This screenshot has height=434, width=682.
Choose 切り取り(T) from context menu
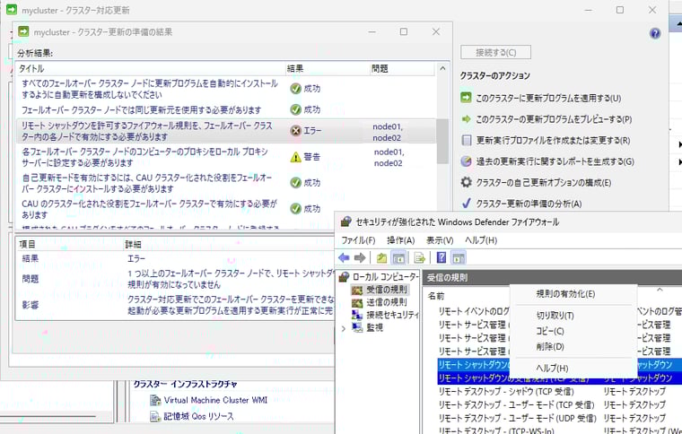pos(555,316)
